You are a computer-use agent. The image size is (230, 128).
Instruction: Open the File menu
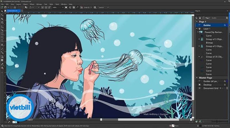coord(3,4)
